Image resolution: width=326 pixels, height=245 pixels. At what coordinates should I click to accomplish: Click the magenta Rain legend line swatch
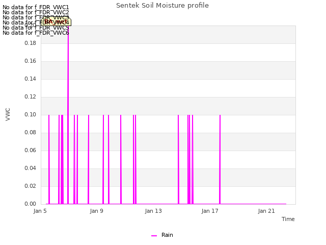[x=154, y=236]
